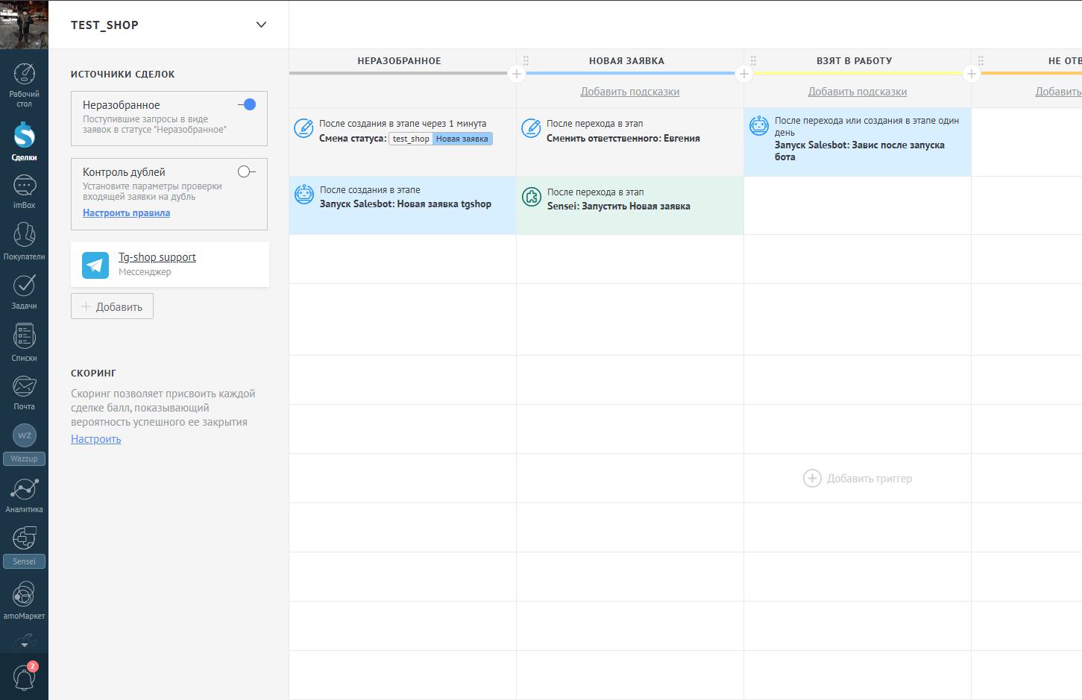Click bot icon of Новая заявка tgshop trigger
This screenshot has width=1082, height=700.
click(x=304, y=195)
